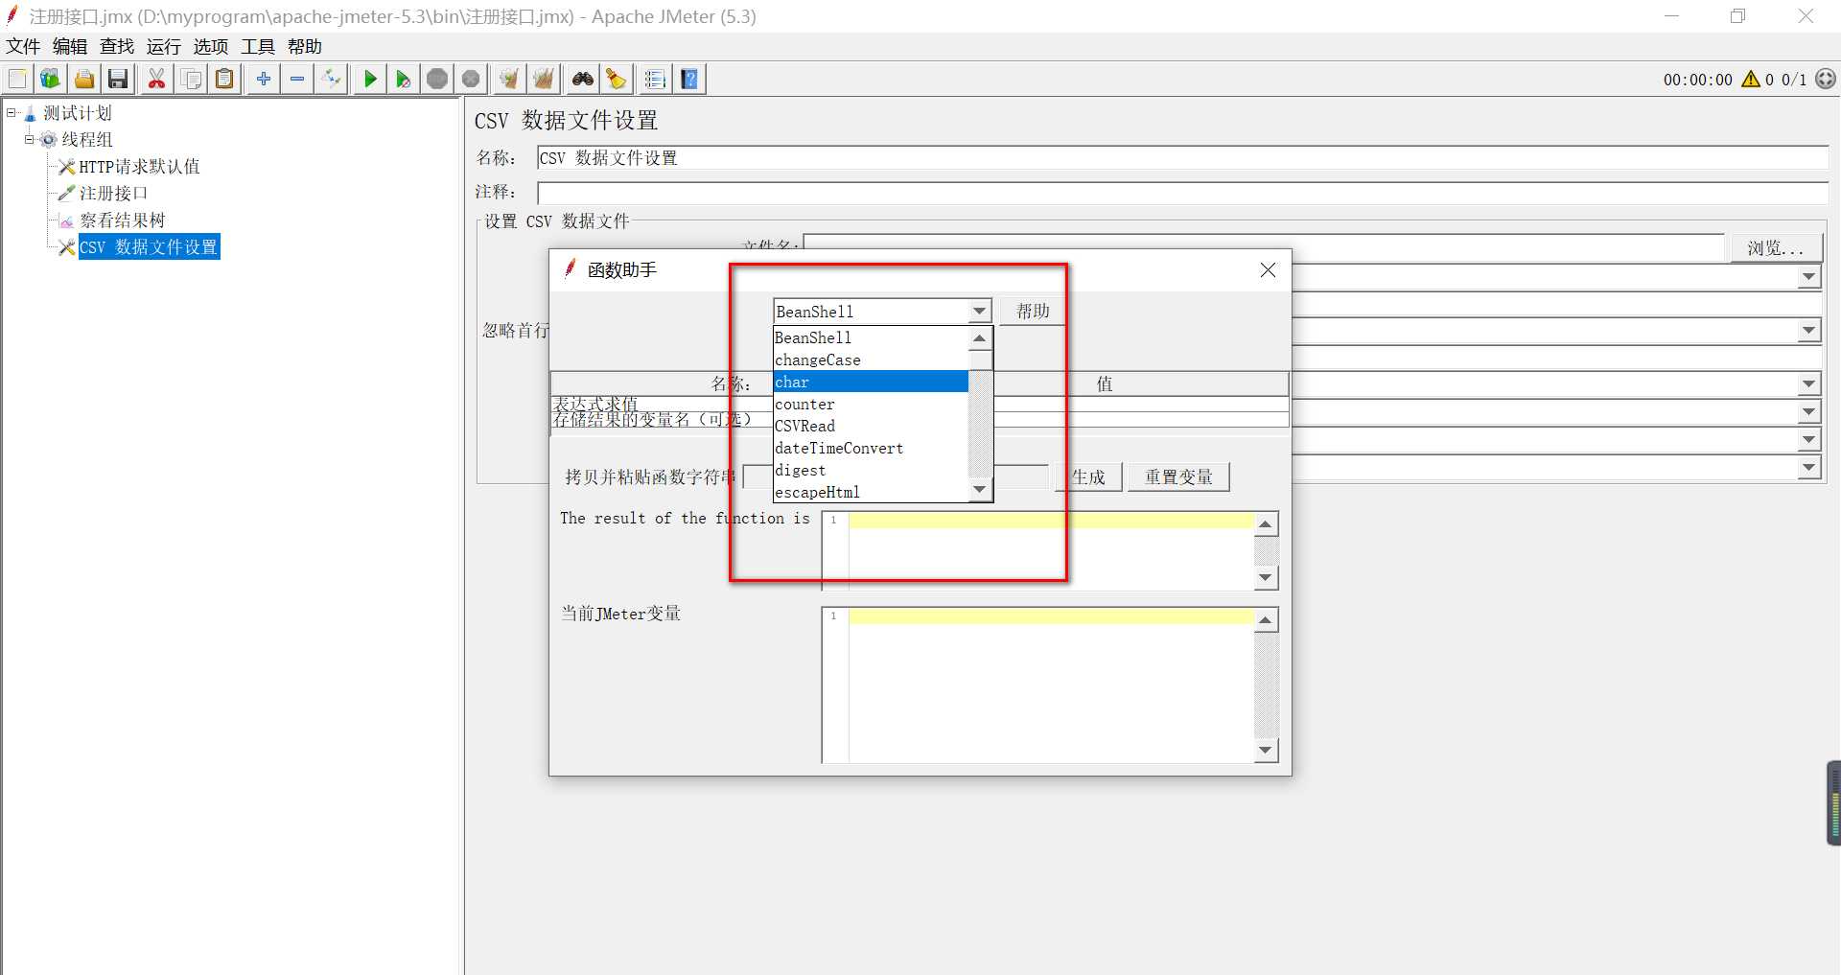This screenshot has width=1841, height=975.
Task: Click the 帮助 button in 函数助手 dialog
Action: pos(1033,312)
